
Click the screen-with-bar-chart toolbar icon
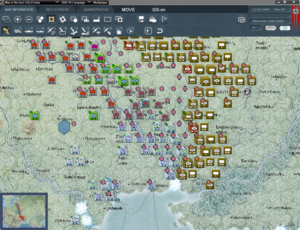coord(85,19)
